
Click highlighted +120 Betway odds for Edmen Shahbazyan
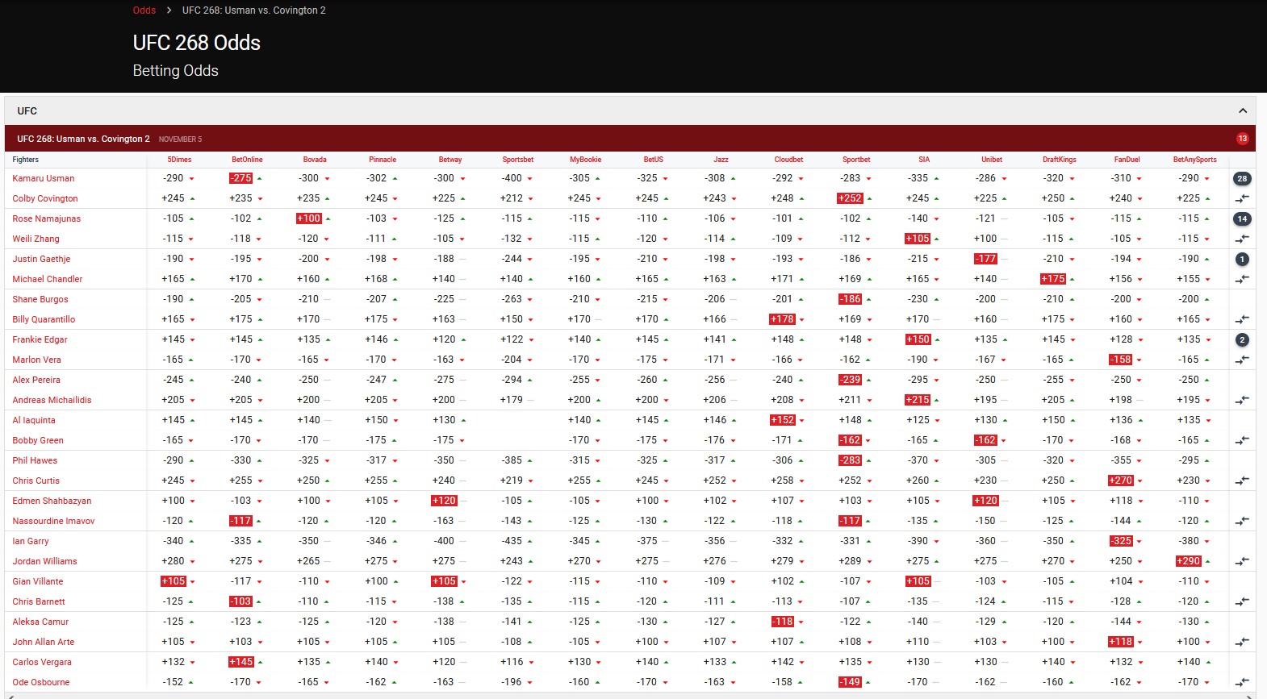(x=445, y=501)
